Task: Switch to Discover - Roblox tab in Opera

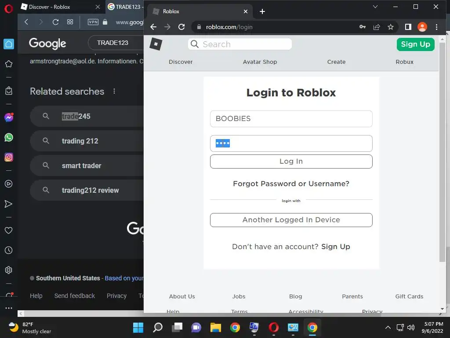Action: [61, 7]
